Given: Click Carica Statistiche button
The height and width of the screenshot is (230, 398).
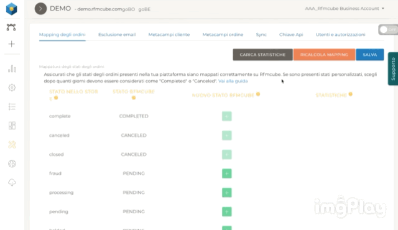Looking at the screenshot, I should (x=262, y=55).
